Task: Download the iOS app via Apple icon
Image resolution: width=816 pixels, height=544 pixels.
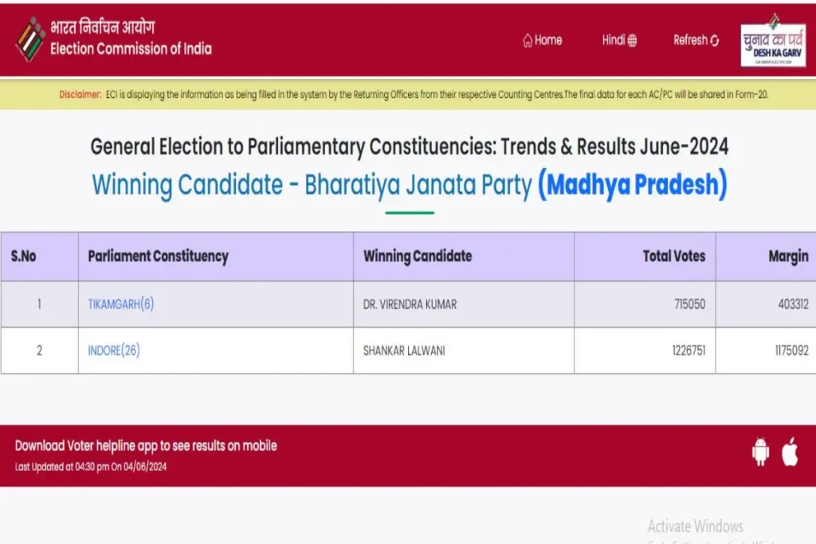Action: click(790, 451)
